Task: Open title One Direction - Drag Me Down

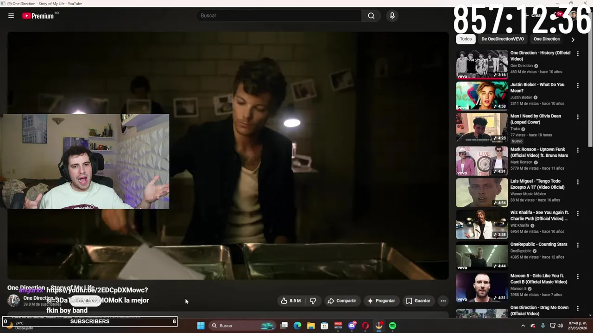Action: 539,310
